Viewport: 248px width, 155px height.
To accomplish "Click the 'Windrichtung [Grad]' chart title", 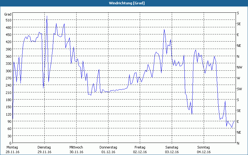I will (x=127, y=3).
